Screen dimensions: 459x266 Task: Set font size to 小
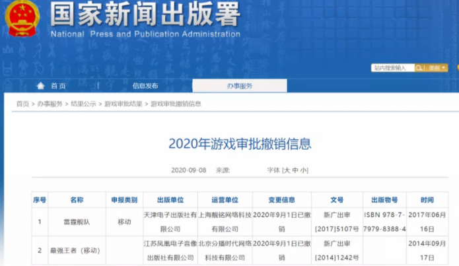pyautogui.click(x=303, y=170)
